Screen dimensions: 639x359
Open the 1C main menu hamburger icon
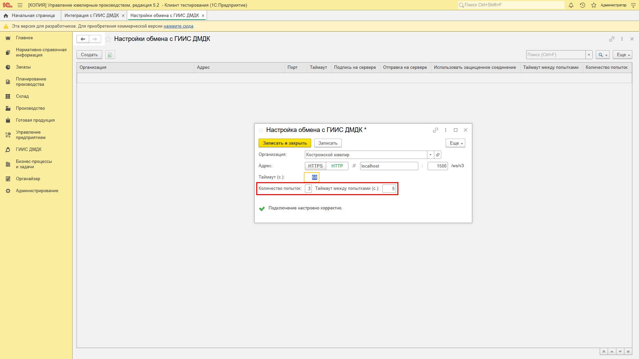(20, 5)
